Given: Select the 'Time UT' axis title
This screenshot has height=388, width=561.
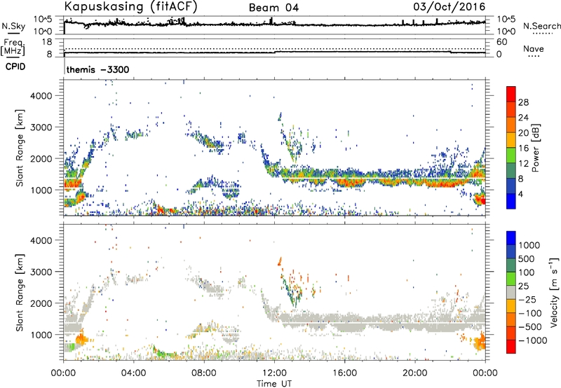Looking at the screenshot, I should tap(274, 384).
